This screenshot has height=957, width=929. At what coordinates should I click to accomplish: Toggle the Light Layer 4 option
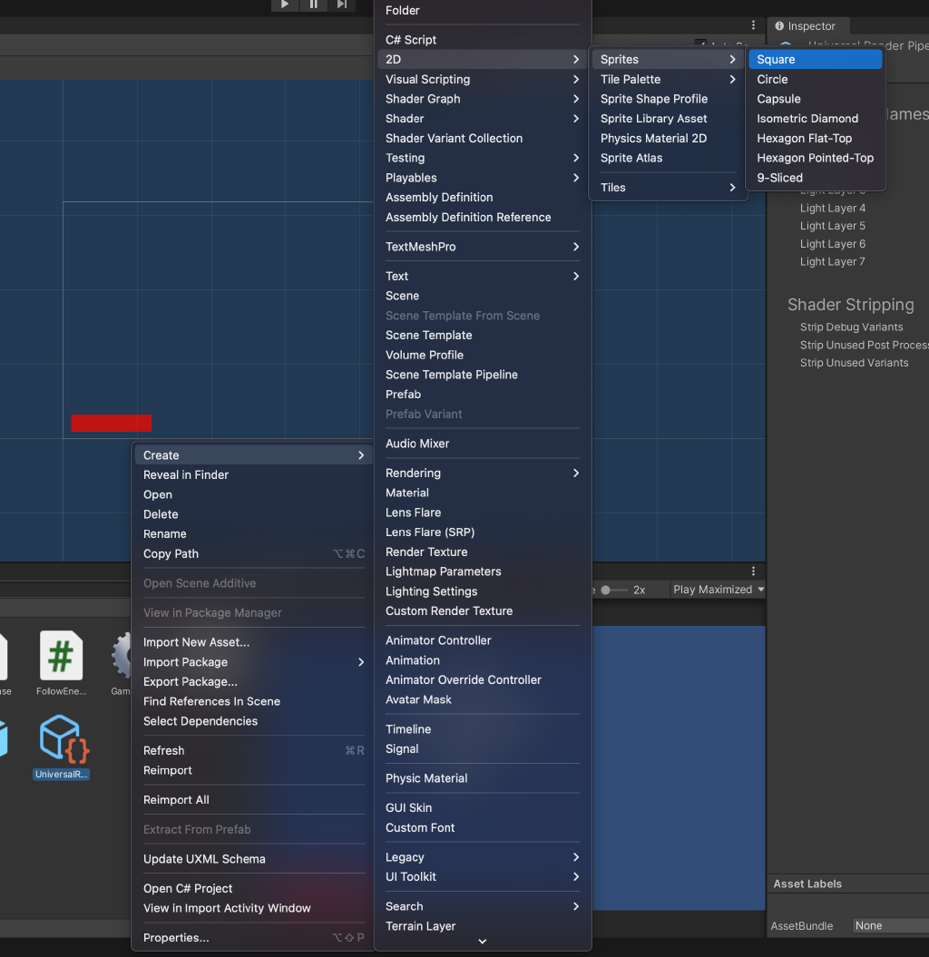tap(832, 208)
